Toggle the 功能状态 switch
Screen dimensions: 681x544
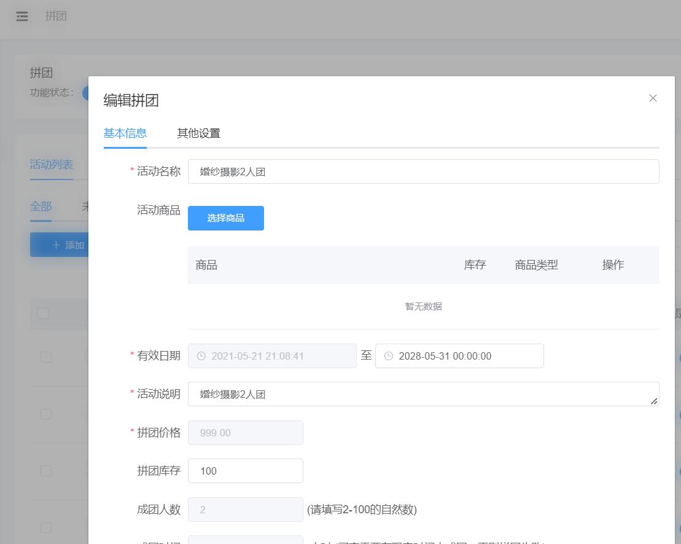coord(85,93)
